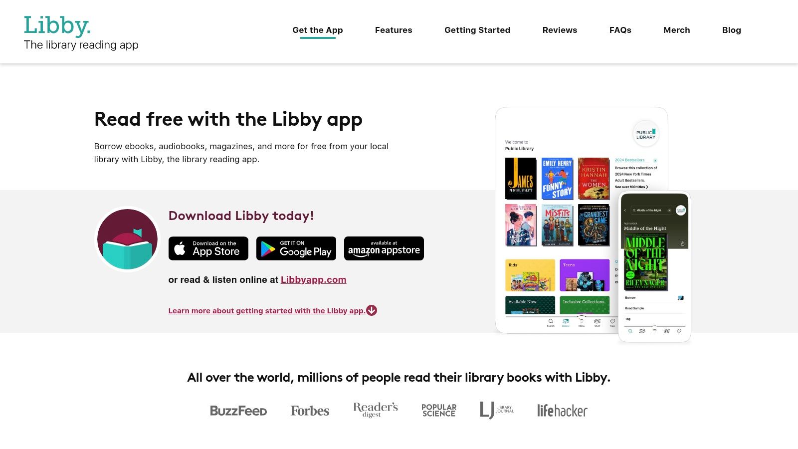Click the search input showing Middle of the Night
This screenshot has height=449, width=798.
point(648,210)
